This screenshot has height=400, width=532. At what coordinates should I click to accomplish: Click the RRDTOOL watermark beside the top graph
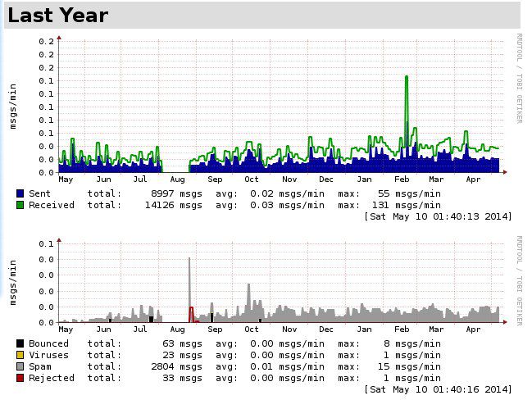click(519, 78)
